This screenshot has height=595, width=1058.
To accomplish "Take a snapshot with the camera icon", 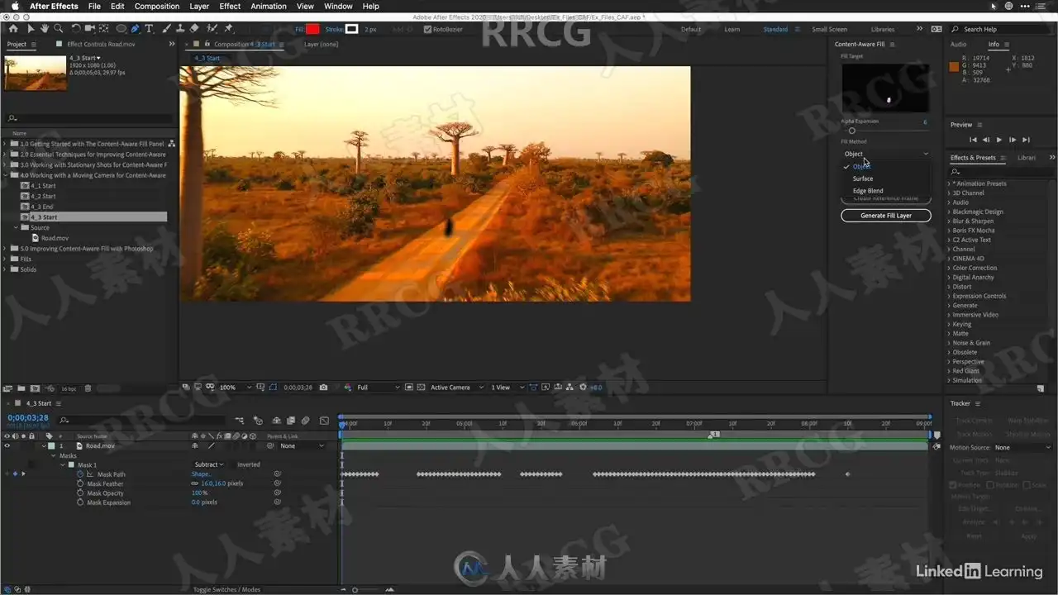I will pyautogui.click(x=323, y=388).
